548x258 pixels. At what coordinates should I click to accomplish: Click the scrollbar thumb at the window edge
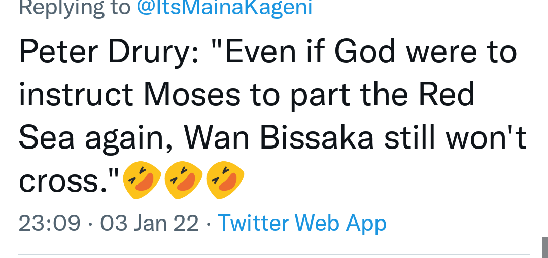[545, 247]
